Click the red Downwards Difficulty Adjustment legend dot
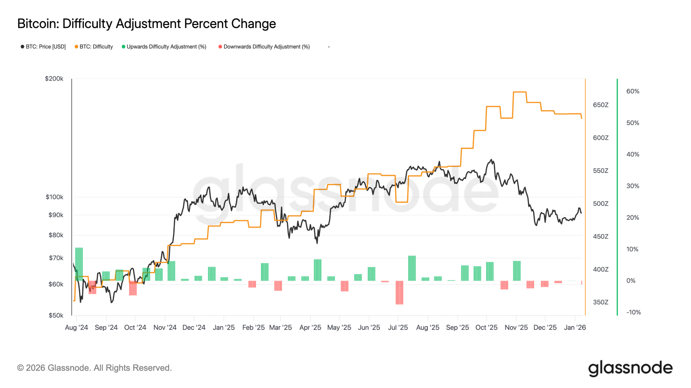Image resolution: width=691 pixels, height=388 pixels. 220,47
